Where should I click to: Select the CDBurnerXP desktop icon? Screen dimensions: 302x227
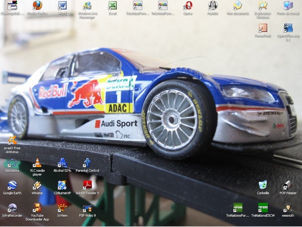coord(62,185)
